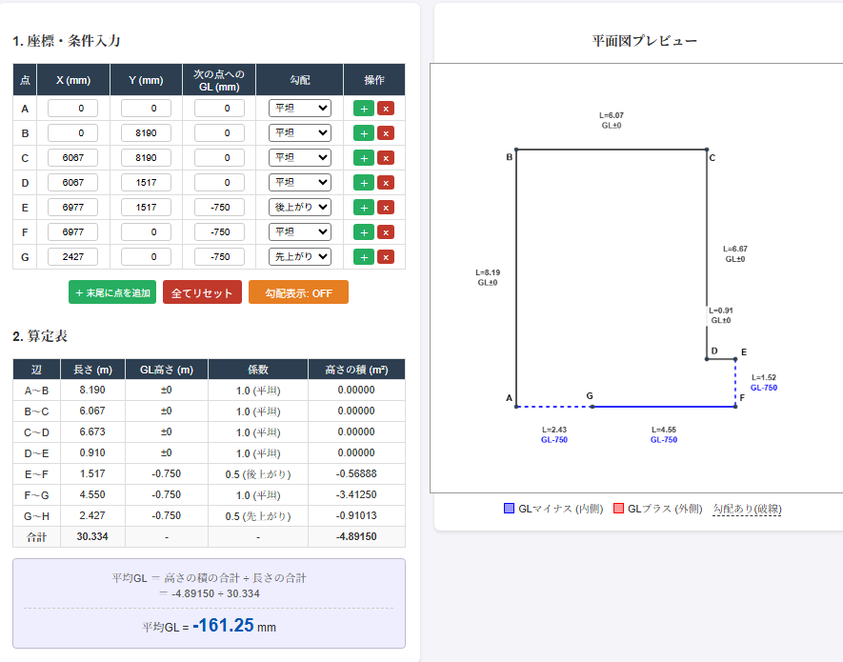Select the Y input field for point B

click(146, 133)
